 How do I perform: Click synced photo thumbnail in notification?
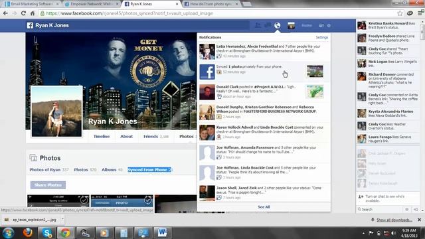click(x=315, y=71)
